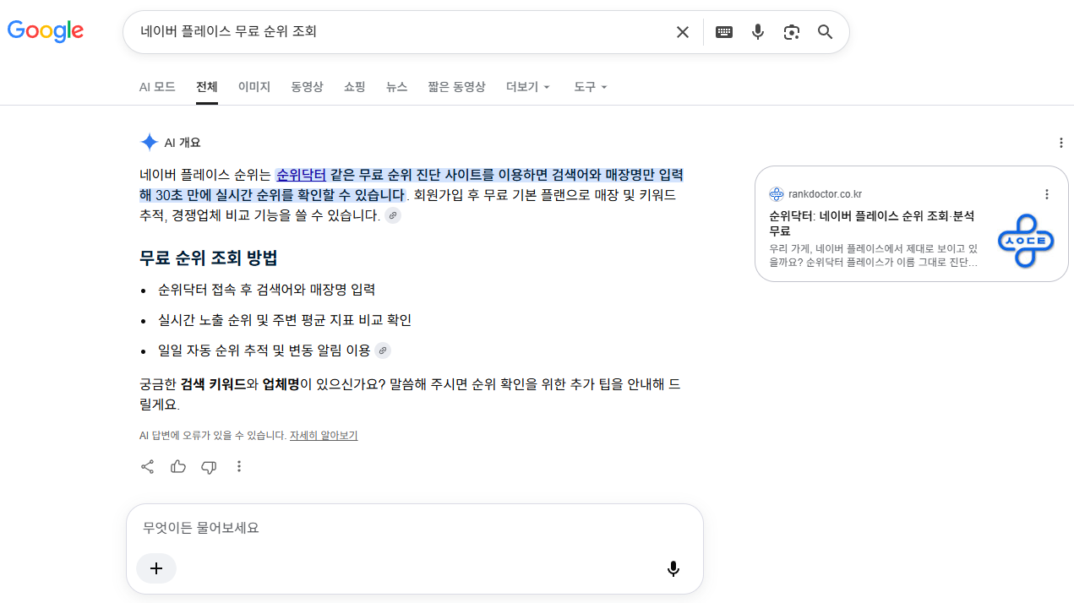Click bullet 순위닥터 접속 후 검색어와 매장명 입력
1074x603 pixels.
266,290
